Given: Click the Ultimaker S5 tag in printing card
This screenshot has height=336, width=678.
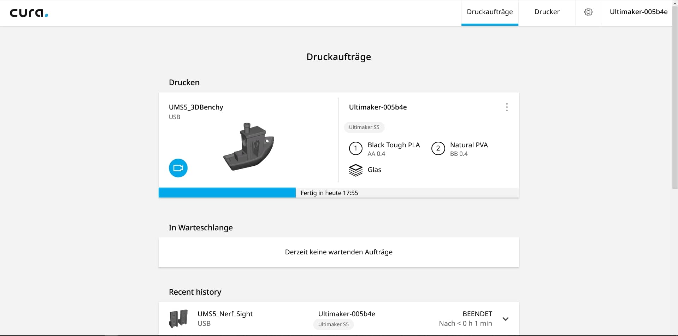Looking at the screenshot, I should pyautogui.click(x=364, y=127).
